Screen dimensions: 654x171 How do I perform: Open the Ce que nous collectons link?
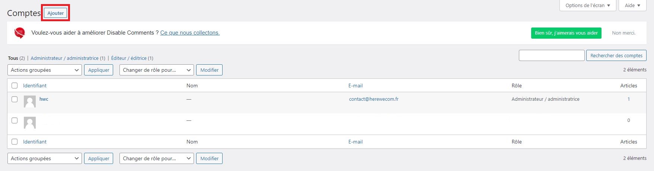tap(190, 33)
